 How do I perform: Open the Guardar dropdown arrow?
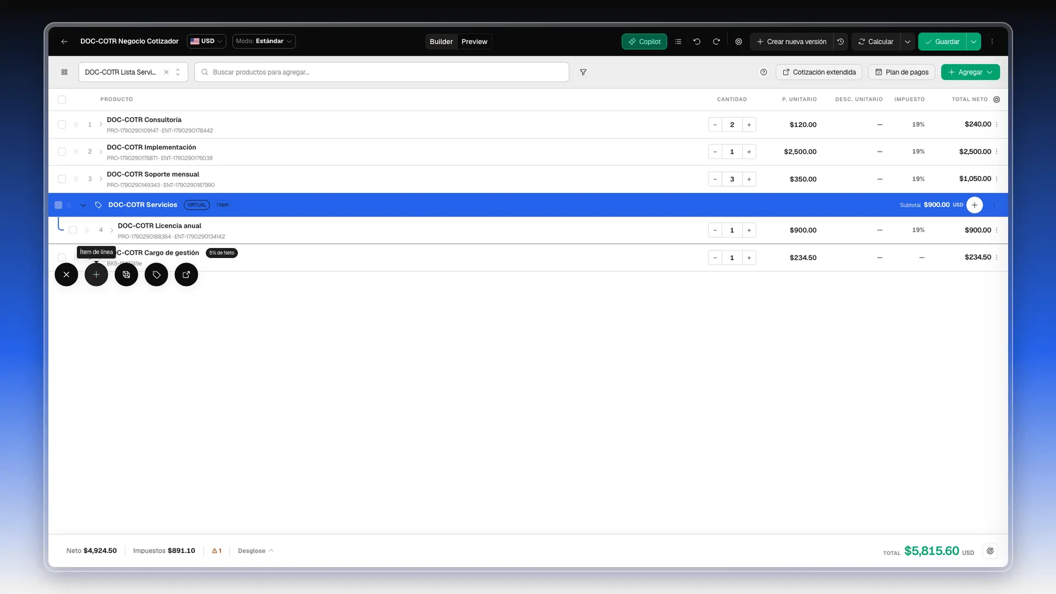974,42
